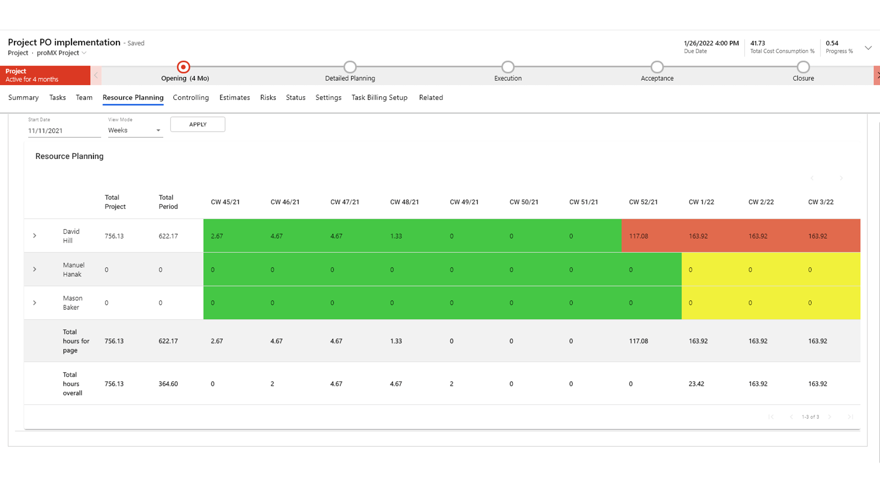Image resolution: width=880 pixels, height=495 pixels.
Task: Click the Acceptance milestone circle
Action: coord(657,66)
